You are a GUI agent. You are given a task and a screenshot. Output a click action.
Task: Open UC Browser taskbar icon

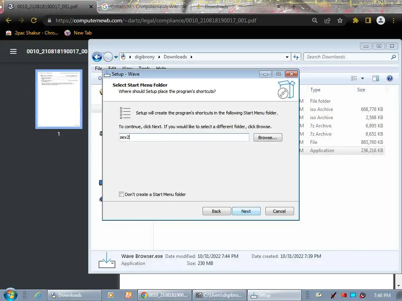(128, 295)
